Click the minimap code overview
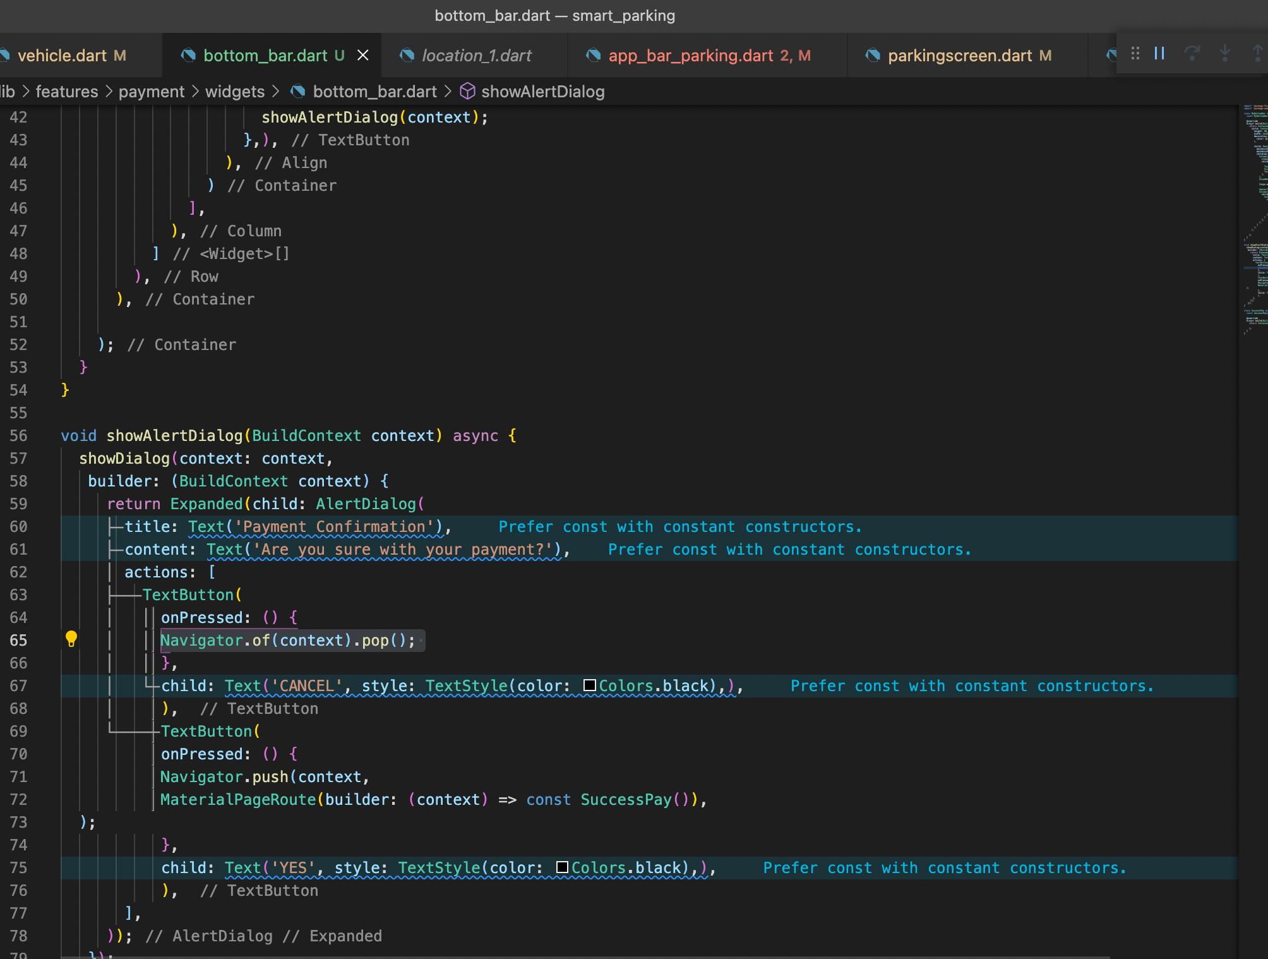Viewport: 1268px width, 959px height. (1256, 219)
